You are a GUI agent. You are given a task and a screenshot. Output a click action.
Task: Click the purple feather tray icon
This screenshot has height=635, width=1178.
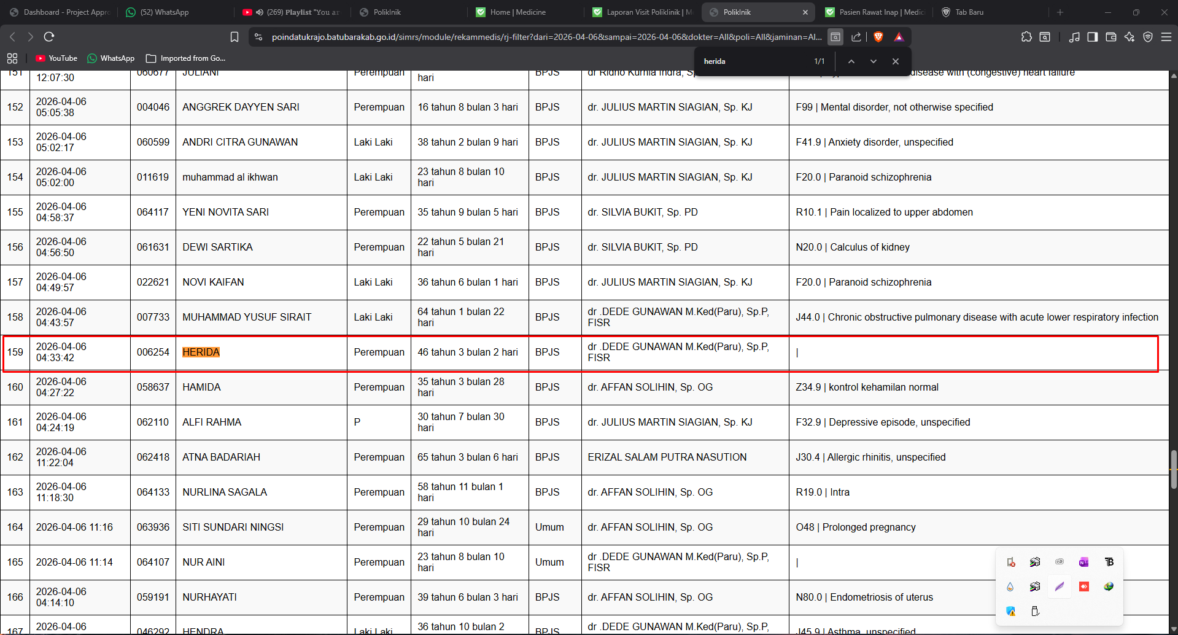[x=1060, y=586]
